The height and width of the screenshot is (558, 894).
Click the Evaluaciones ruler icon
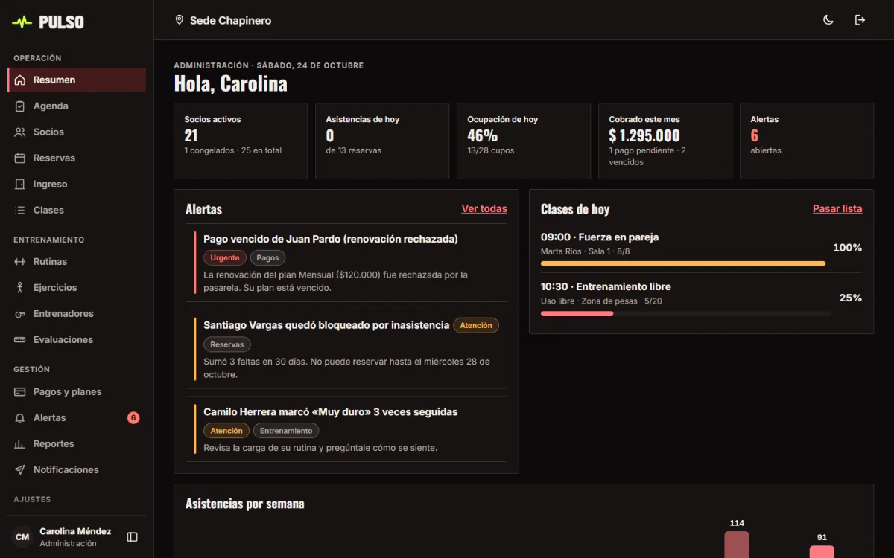[20, 340]
